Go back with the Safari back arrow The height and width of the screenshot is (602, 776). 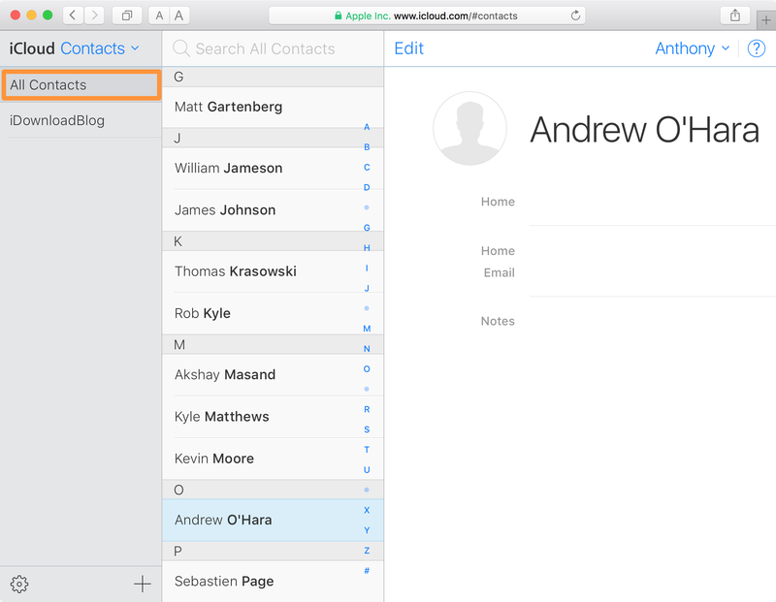click(x=73, y=16)
